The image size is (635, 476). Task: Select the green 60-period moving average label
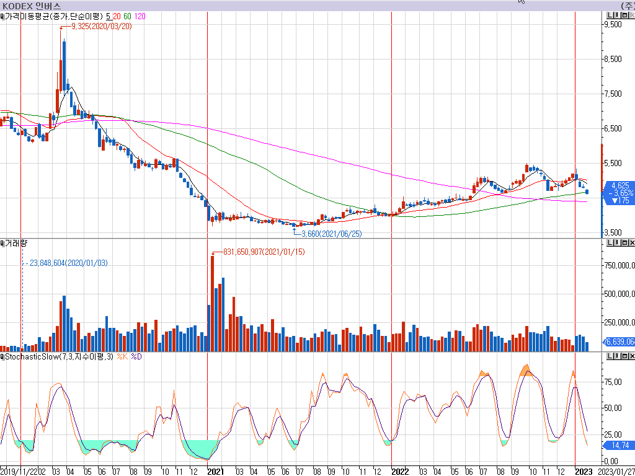tap(127, 17)
